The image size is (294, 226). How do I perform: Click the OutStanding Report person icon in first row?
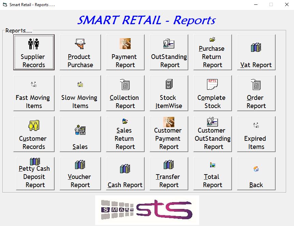169,44
